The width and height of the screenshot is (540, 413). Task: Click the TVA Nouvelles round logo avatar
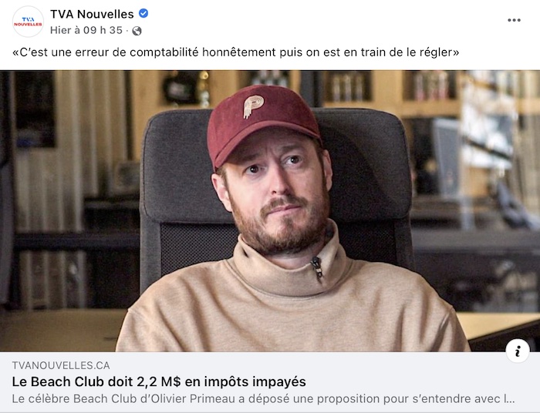[x=28, y=22]
